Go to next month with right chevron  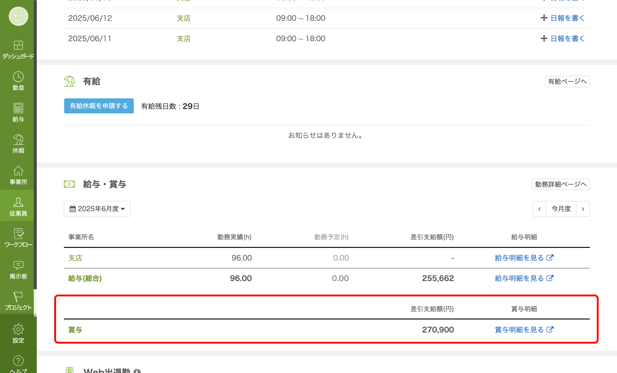point(583,209)
